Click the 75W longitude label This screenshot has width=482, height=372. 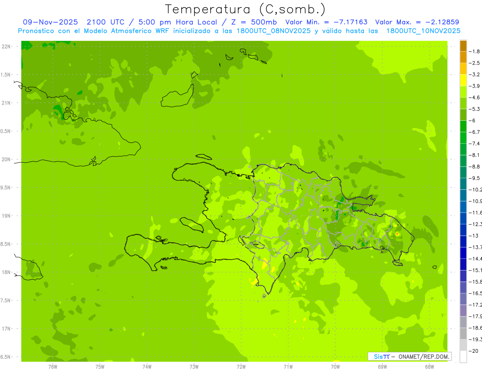click(x=100, y=366)
